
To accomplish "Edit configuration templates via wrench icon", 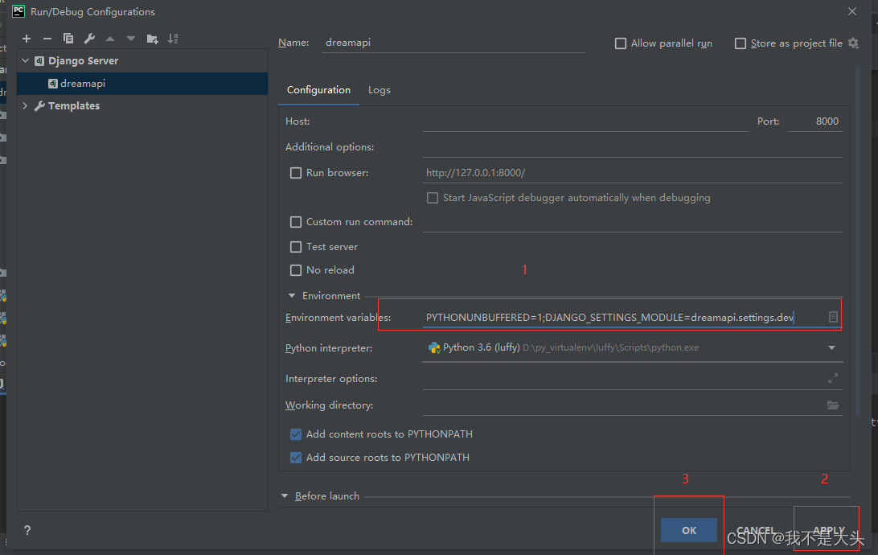I will 88,38.
